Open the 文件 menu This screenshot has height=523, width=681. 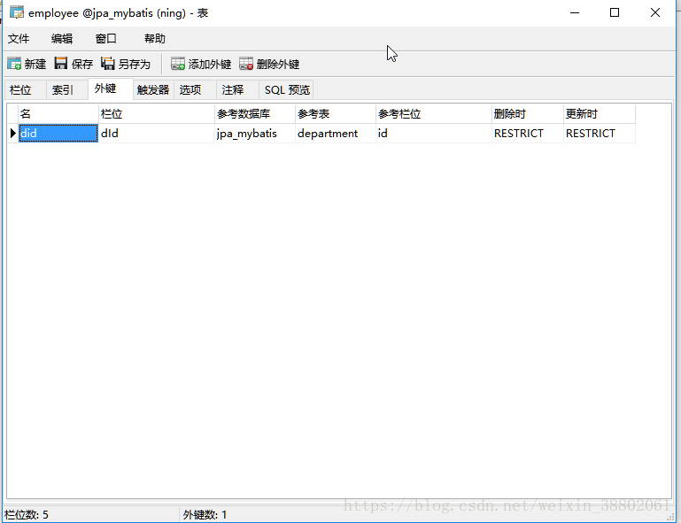19,39
